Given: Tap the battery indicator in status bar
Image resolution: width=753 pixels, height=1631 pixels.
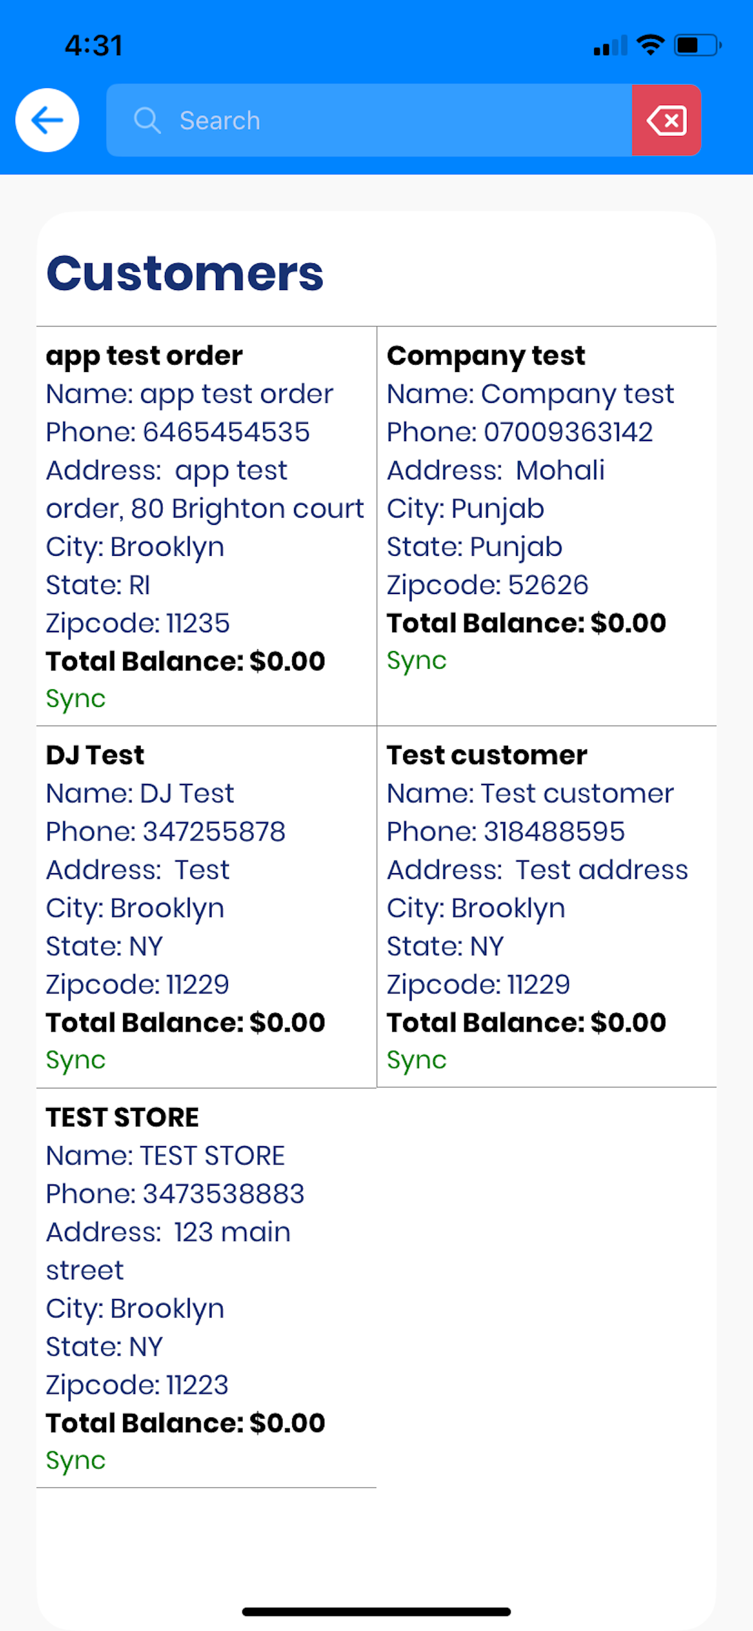Looking at the screenshot, I should tap(697, 45).
